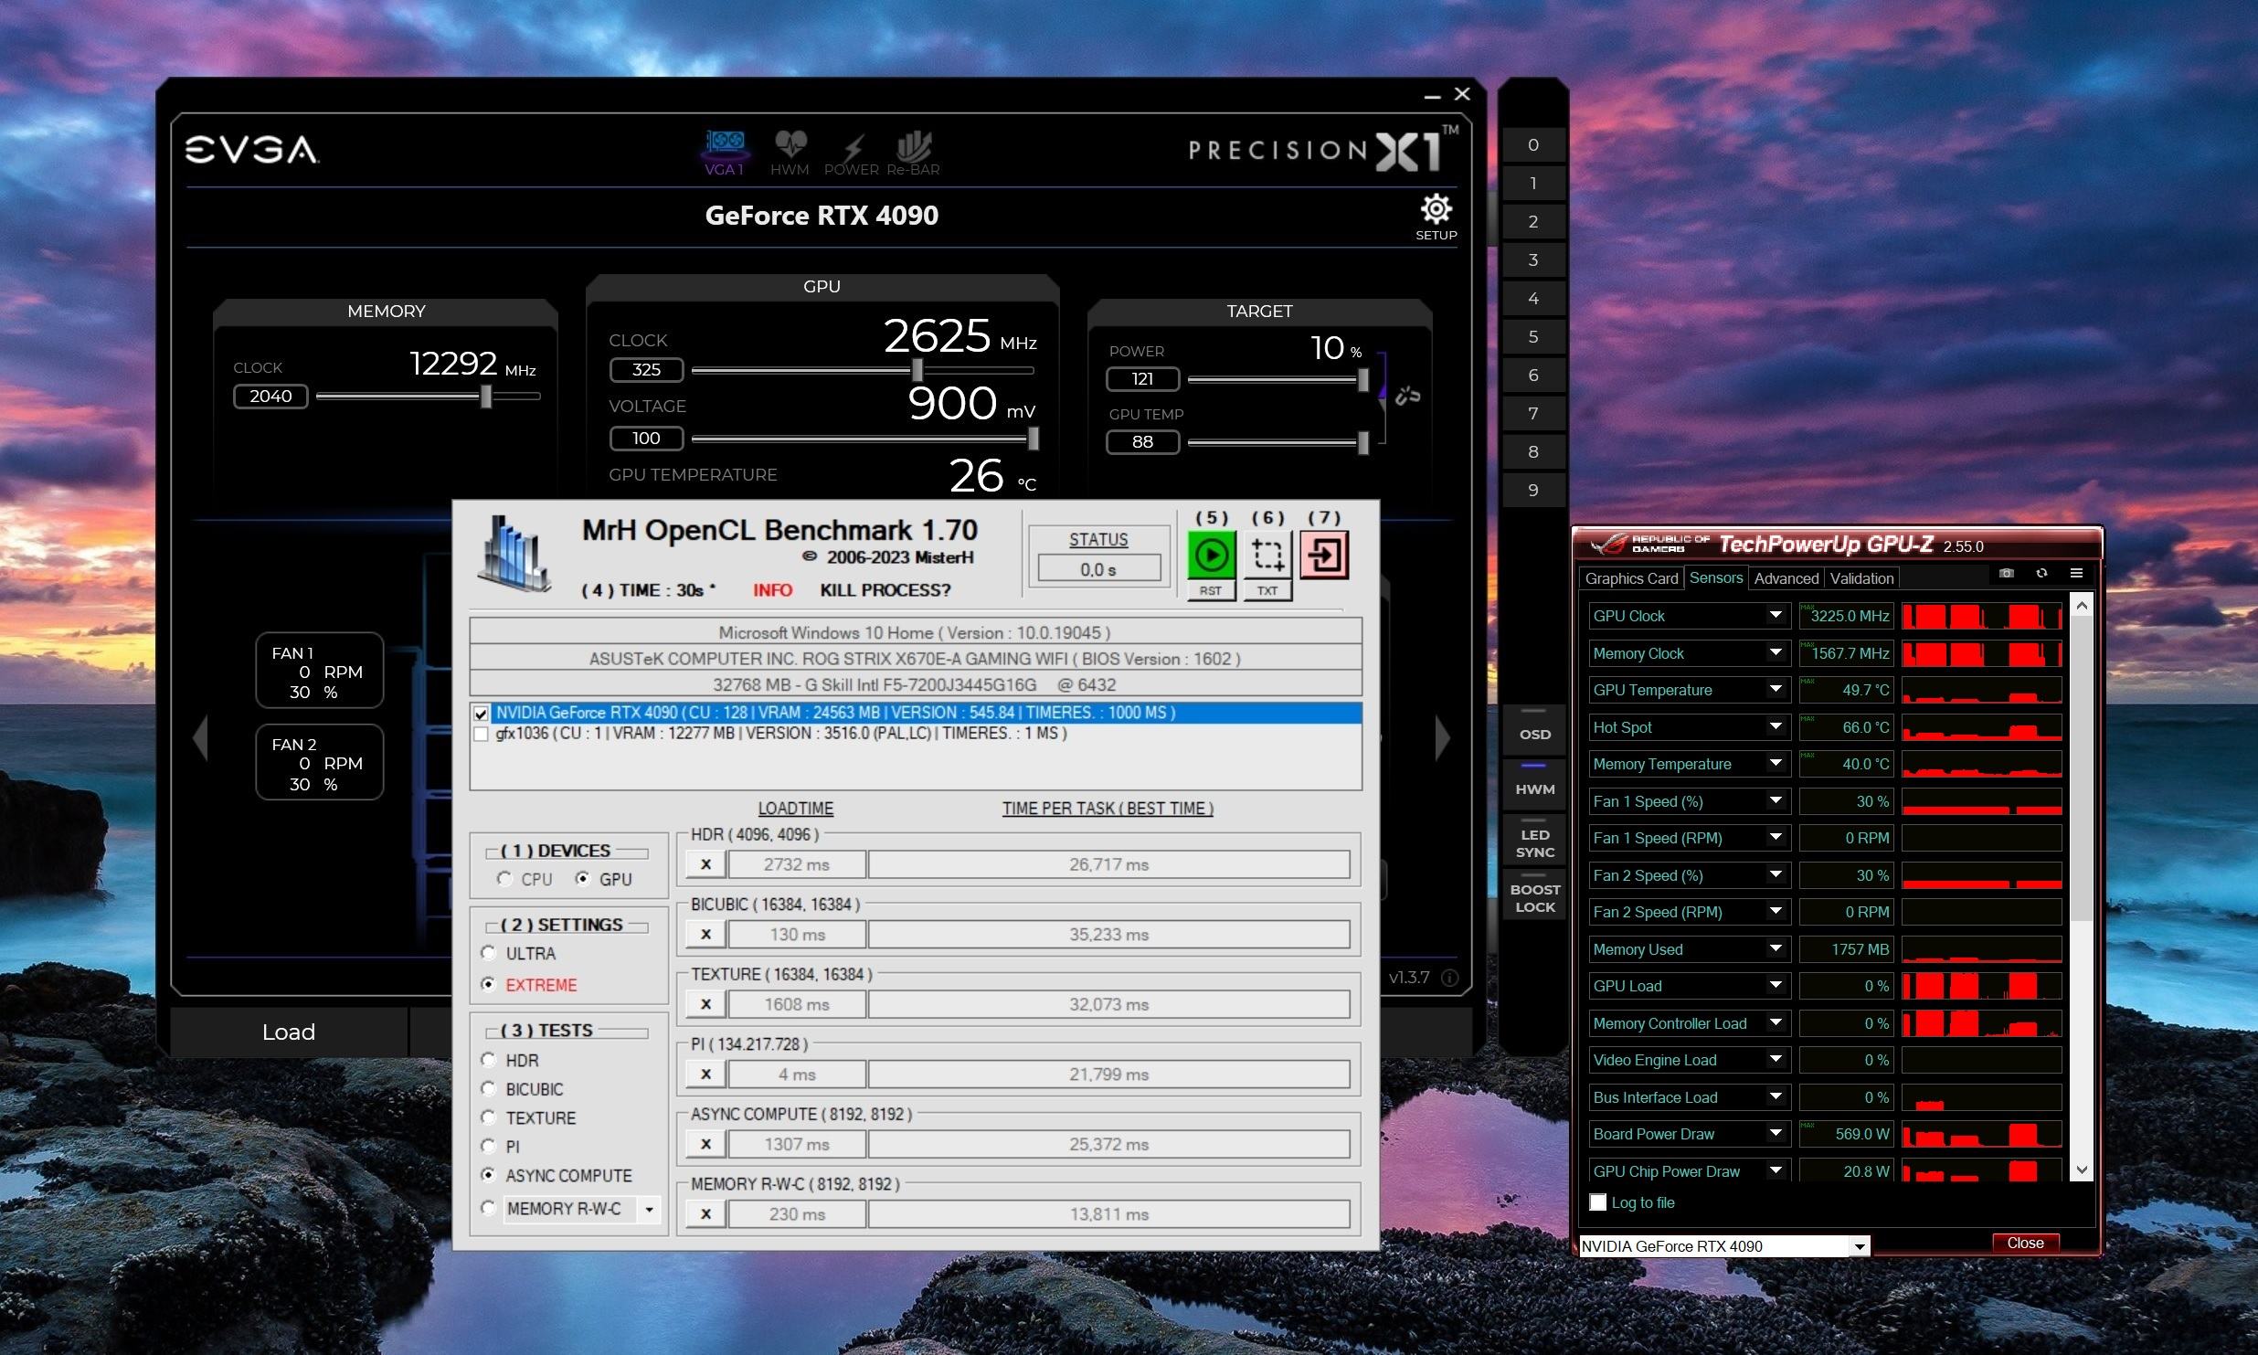The height and width of the screenshot is (1355, 2258).
Task: Click the TXT screenshot capture icon
Action: pyautogui.click(x=1267, y=555)
